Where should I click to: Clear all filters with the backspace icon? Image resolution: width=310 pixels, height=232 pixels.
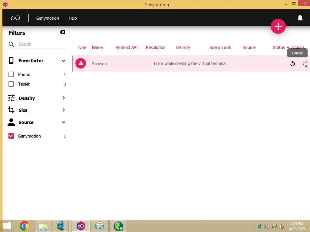point(62,32)
